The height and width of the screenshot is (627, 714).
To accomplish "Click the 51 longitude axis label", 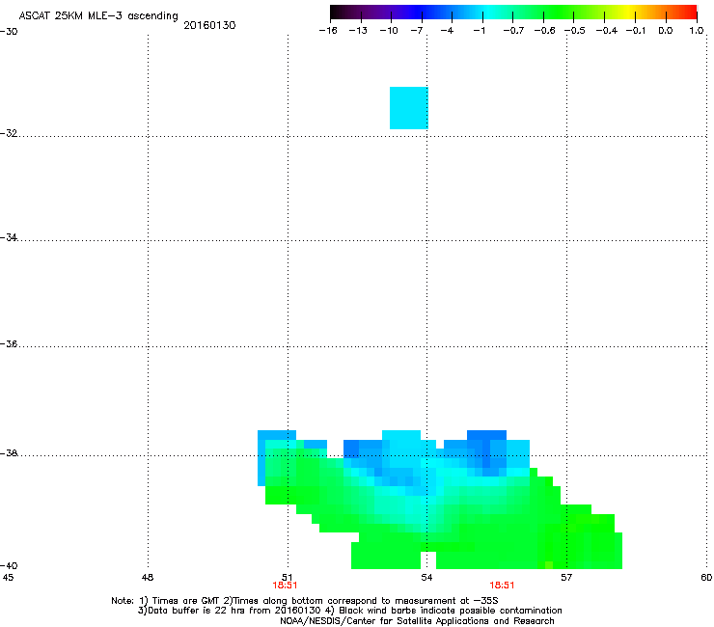I will [288, 578].
